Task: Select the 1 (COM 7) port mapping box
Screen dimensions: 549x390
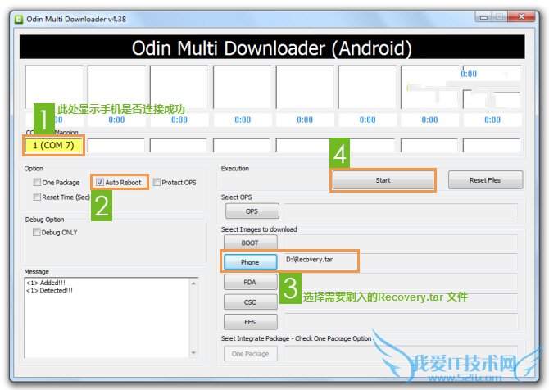Action: 53,145
